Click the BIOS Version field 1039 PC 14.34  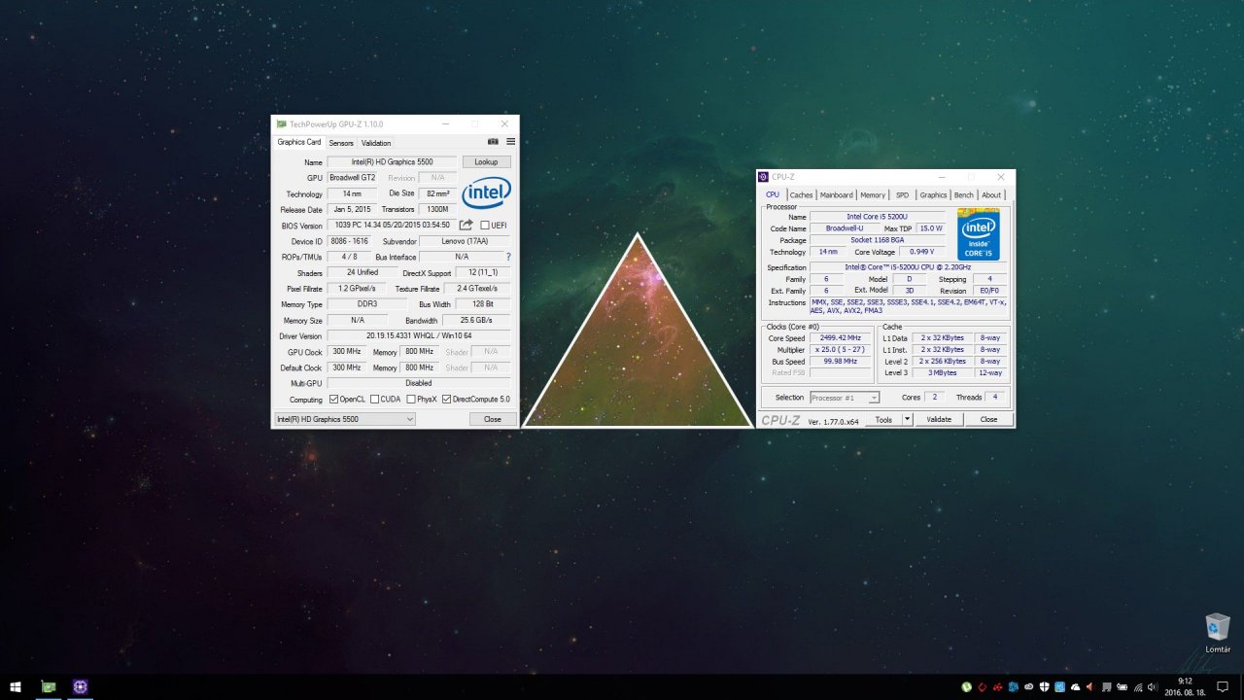pos(392,226)
